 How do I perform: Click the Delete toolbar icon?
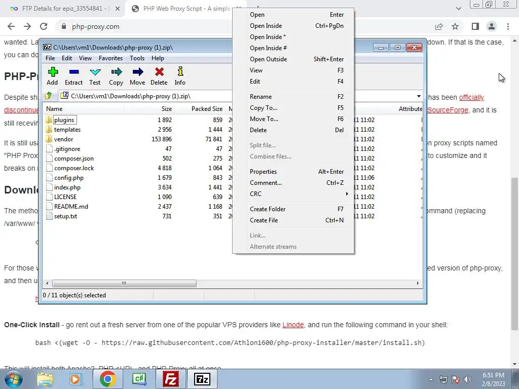[x=159, y=76]
